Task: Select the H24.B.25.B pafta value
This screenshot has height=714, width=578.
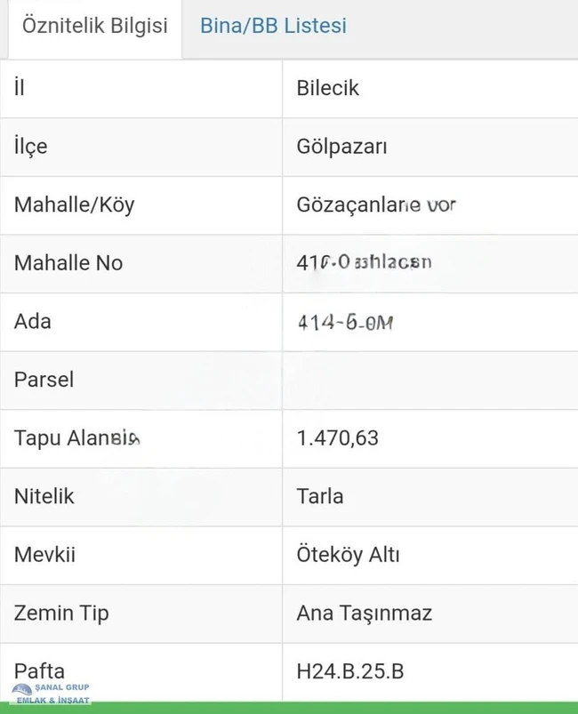Action: [349, 670]
